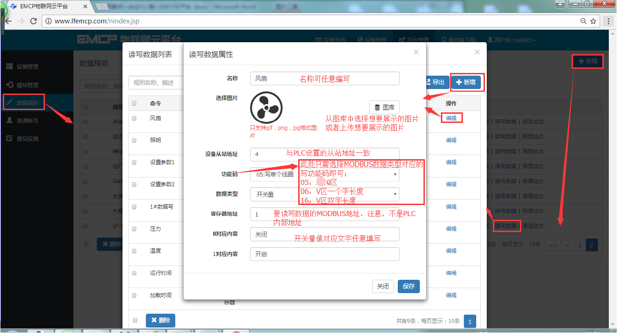Check the 设置参数1 row checkbox
This screenshot has height=333, width=618.
134,162
